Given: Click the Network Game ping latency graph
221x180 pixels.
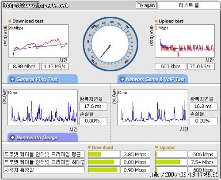Looking at the screenshot, I should click(152, 107).
